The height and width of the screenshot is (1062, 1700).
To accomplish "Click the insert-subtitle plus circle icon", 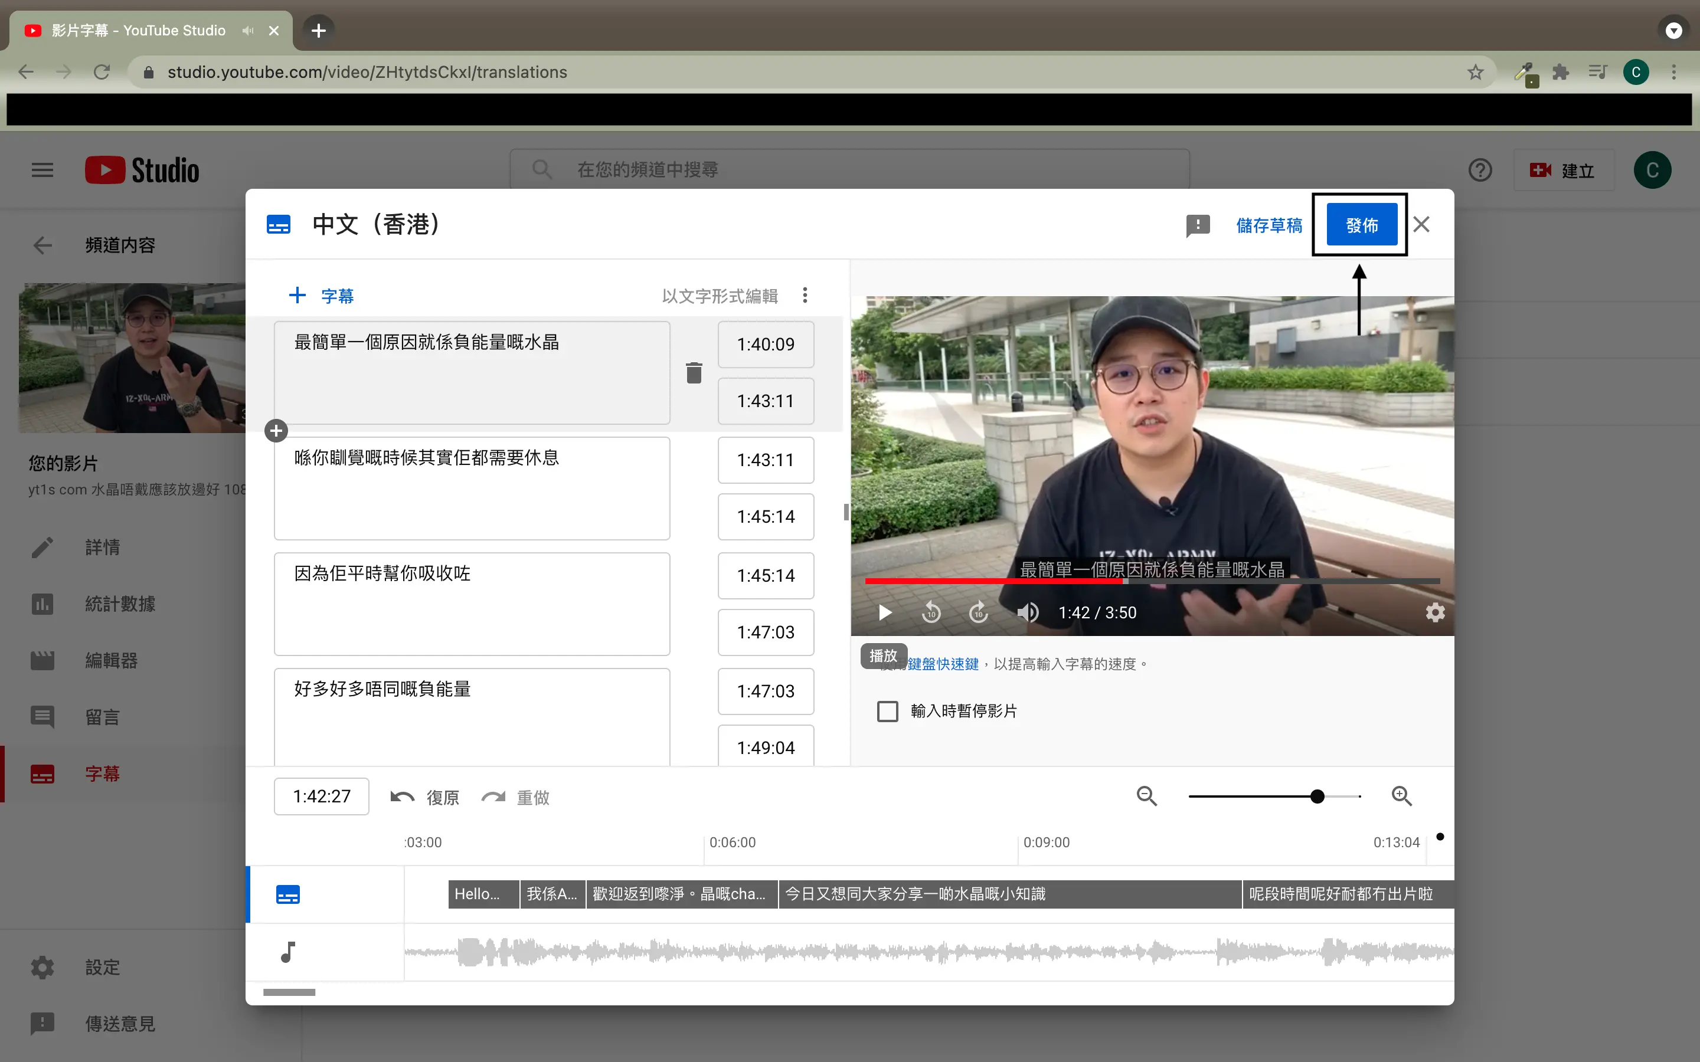I will (x=276, y=431).
